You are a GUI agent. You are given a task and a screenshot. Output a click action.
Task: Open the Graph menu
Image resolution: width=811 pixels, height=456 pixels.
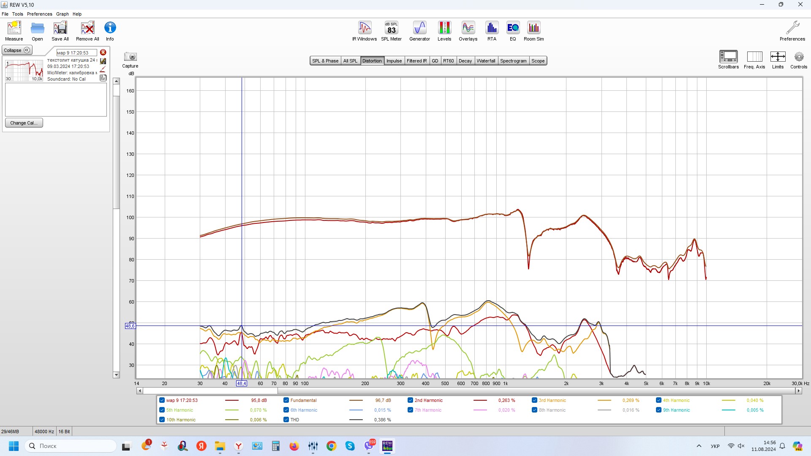62,14
